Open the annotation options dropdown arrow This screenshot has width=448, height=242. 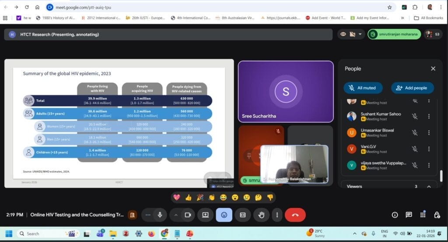(x=360, y=35)
